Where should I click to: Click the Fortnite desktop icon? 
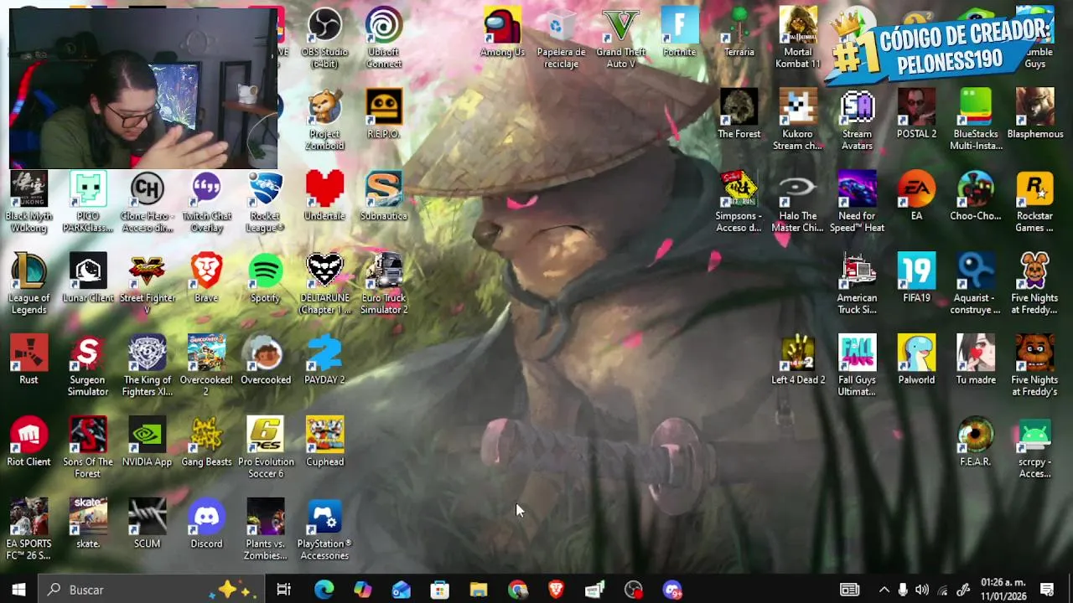pos(679,25)
